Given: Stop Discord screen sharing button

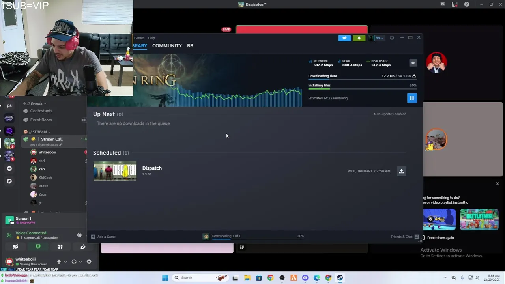Looking at the screenshot, I should (x=38, y=247).
